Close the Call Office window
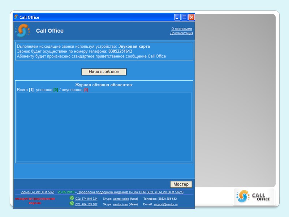This screenshot has width=289, height=217. click(191, 17)
